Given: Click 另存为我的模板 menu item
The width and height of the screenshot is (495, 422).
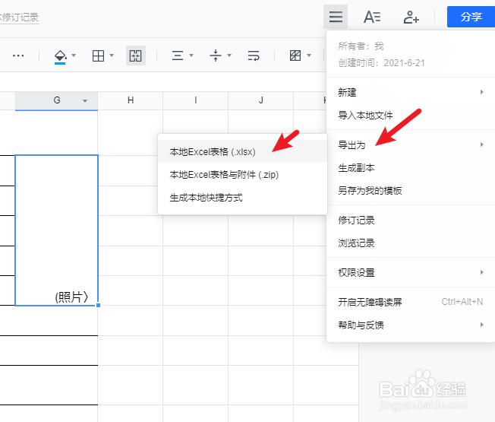Looking at the screenshot, I should (411, 191).
